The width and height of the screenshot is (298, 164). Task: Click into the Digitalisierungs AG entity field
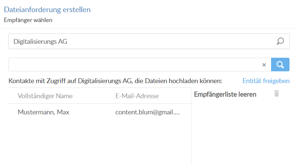click(x=149, y=41)
